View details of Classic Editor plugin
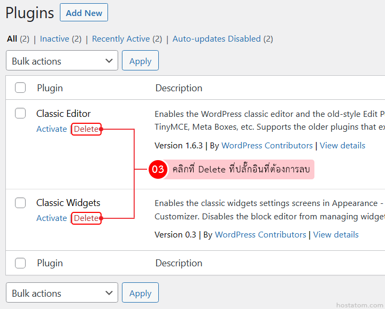The width and height of the screenshot is (385, 309). click(342, 146)
